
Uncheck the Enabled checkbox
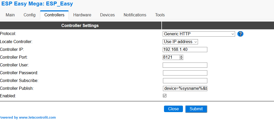[x=165, y=96]
